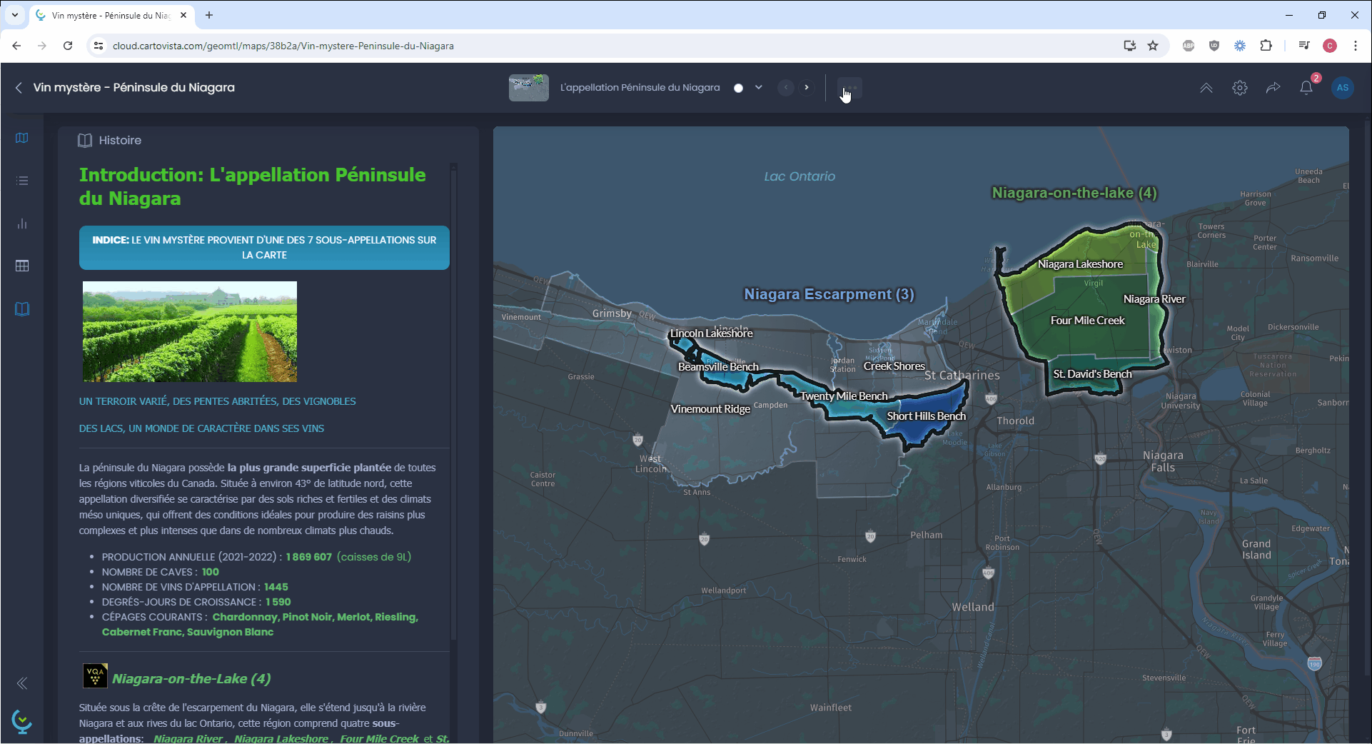The height and width of the screenshot is (744, 1372).
Task: Select the Lincoln Lakeshore region on map
Action: pos(711,333)
